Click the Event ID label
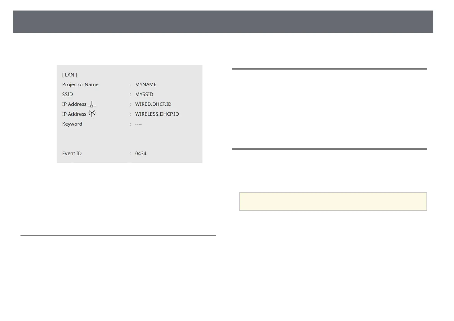This screenshot has width=454, height=321. 72,153
